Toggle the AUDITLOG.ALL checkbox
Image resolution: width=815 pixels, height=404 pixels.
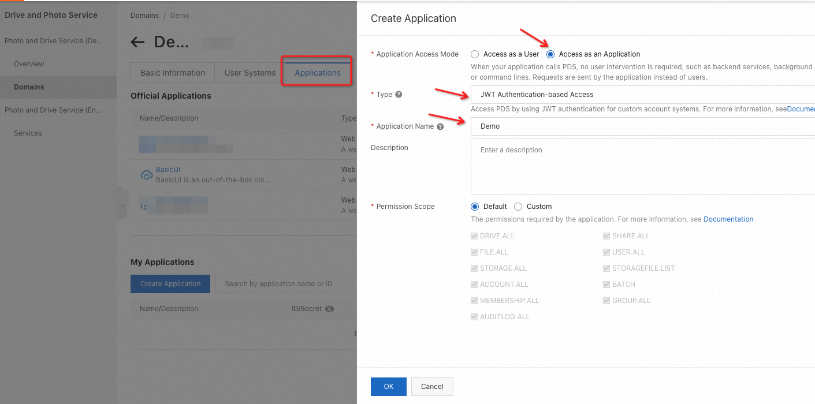[x=475, y=317]
